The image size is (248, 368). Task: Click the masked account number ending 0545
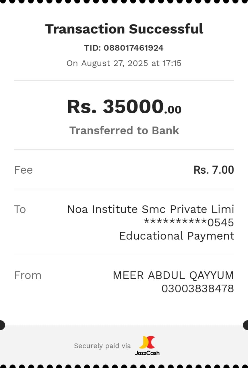[x=189, y=223]
